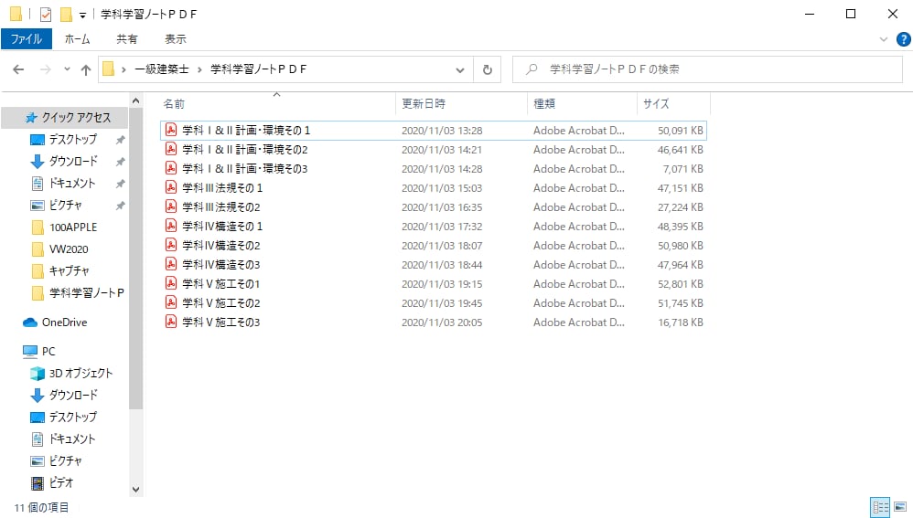
Task: Click the PDF icon of 学科Ⅴ施工その3
Action: tap(170, 322)
